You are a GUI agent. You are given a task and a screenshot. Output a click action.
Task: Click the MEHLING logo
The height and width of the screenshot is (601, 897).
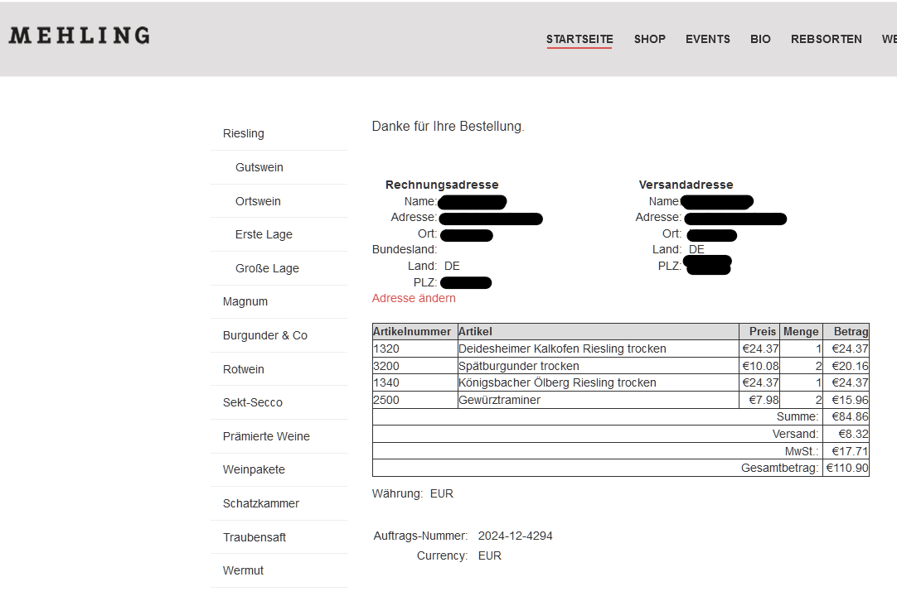point(80,36)
